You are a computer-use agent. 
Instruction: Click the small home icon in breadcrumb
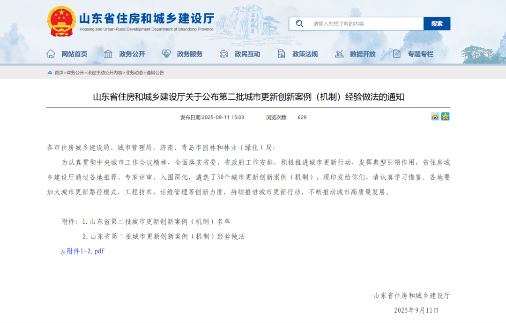pos(50,73)
